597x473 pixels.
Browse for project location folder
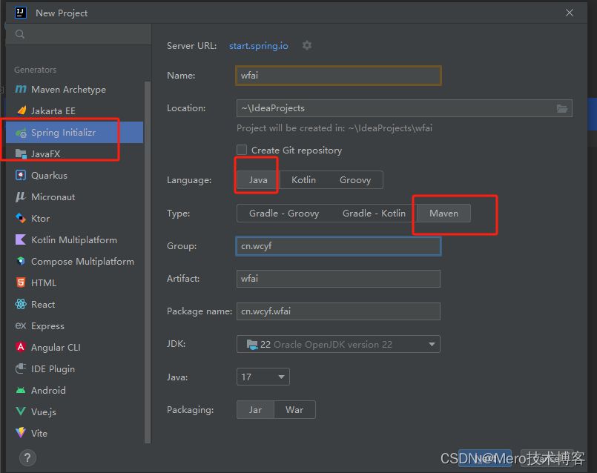point(562,108)
